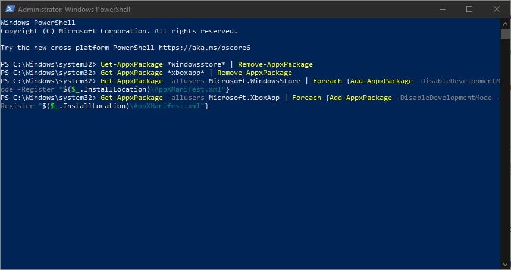Click 'Add-AppxPackage' on the XboxApp line

360,98
